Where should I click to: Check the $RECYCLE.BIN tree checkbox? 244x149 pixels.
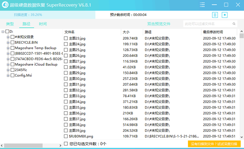(13, 42)
